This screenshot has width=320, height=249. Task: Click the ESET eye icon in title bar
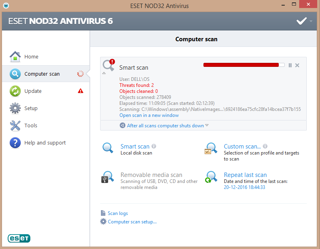[x=6, y=6]
